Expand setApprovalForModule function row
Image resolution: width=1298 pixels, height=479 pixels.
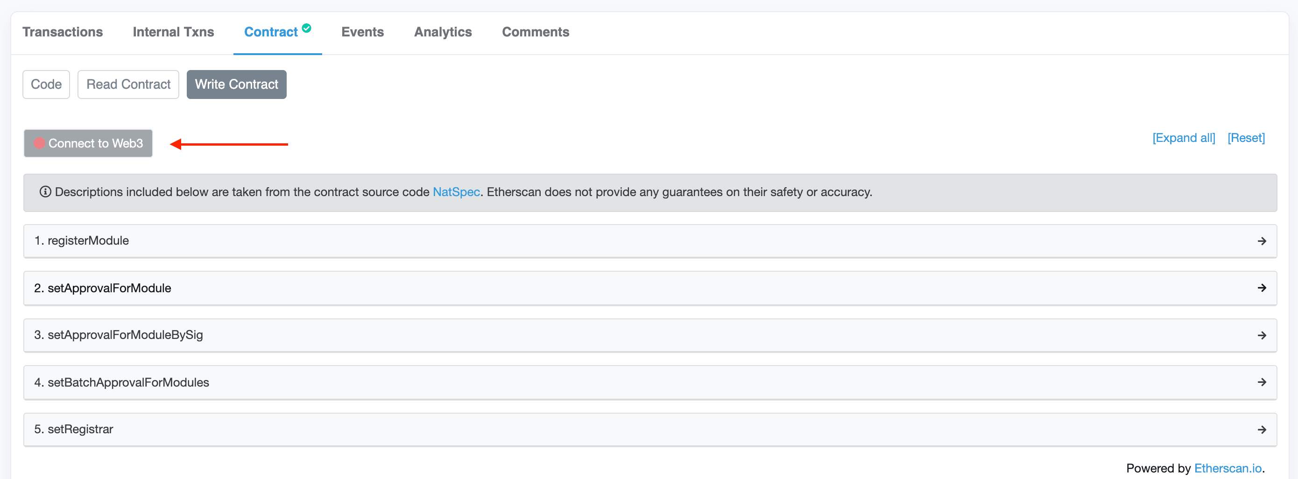coord(650,288)
